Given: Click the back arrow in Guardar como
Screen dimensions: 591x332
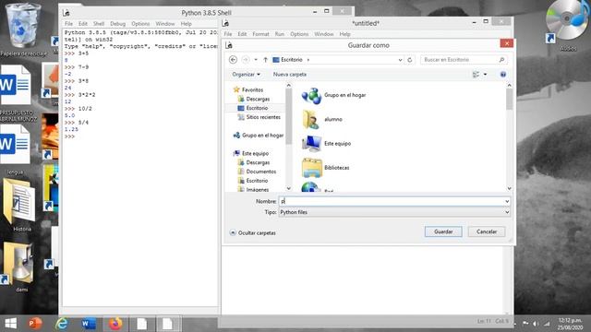Looking at the screenshot, I should pos(233,59).
